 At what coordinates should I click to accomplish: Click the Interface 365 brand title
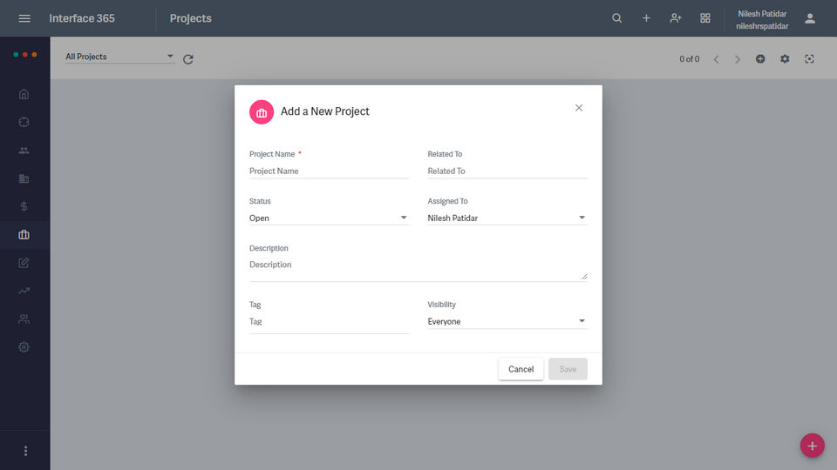82,18
